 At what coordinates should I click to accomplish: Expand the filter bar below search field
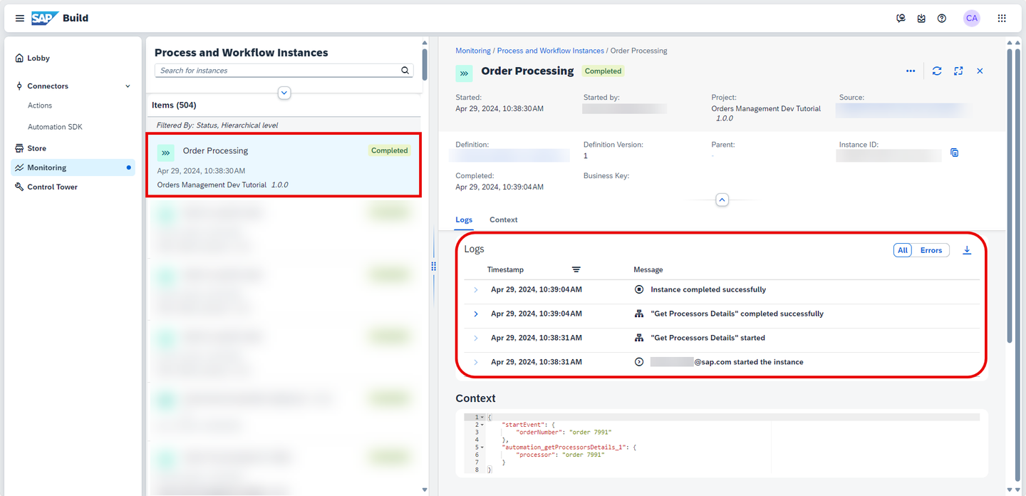[284, 93]
